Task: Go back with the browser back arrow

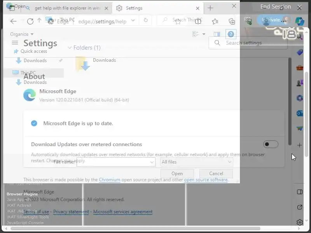Action: click(13, 21)
